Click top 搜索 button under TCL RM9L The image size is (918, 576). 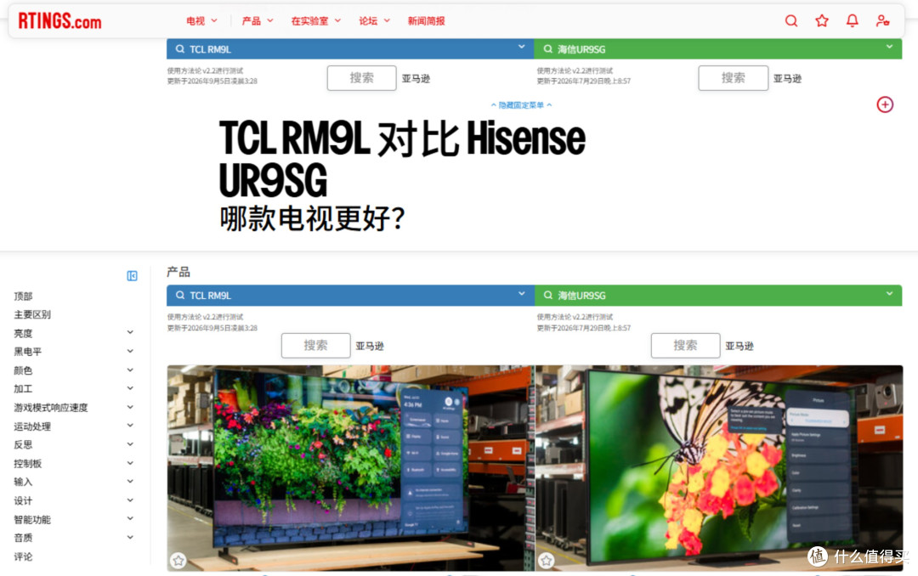362,78
